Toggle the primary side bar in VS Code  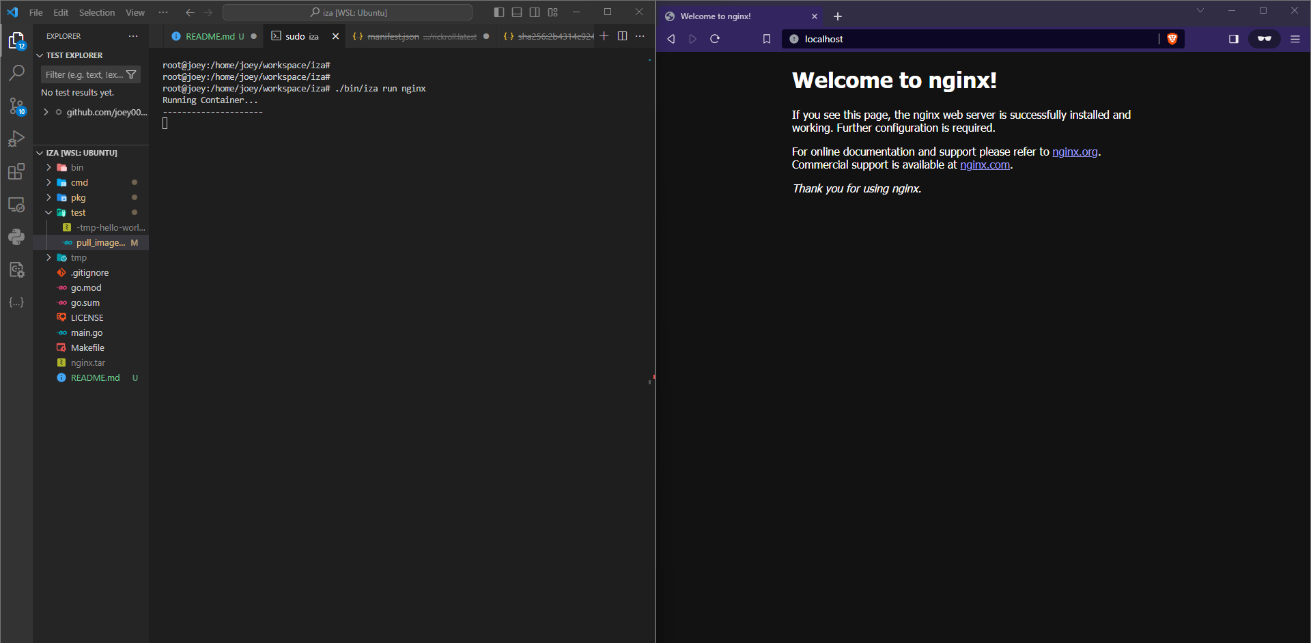pyautogui.click(x=499, y=12)
